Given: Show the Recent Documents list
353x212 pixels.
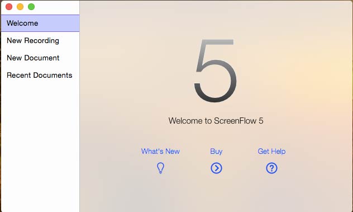Looking at the screenshot, I should pyautogui.click(x=40, y=75).
